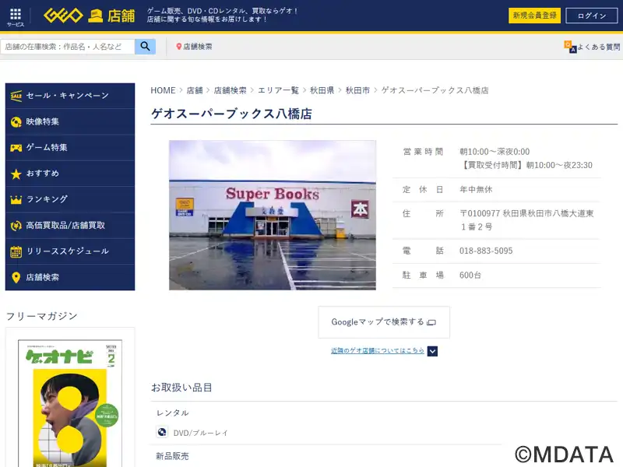623x467 pixels.
Task: Click the DVD/ブルーレイ disc icon
Action: pos(162,432)
